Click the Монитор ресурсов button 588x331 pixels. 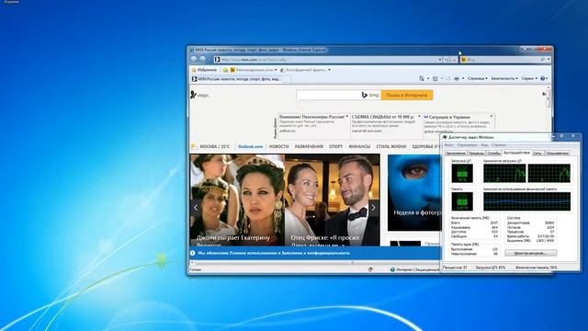click(531, 254)
